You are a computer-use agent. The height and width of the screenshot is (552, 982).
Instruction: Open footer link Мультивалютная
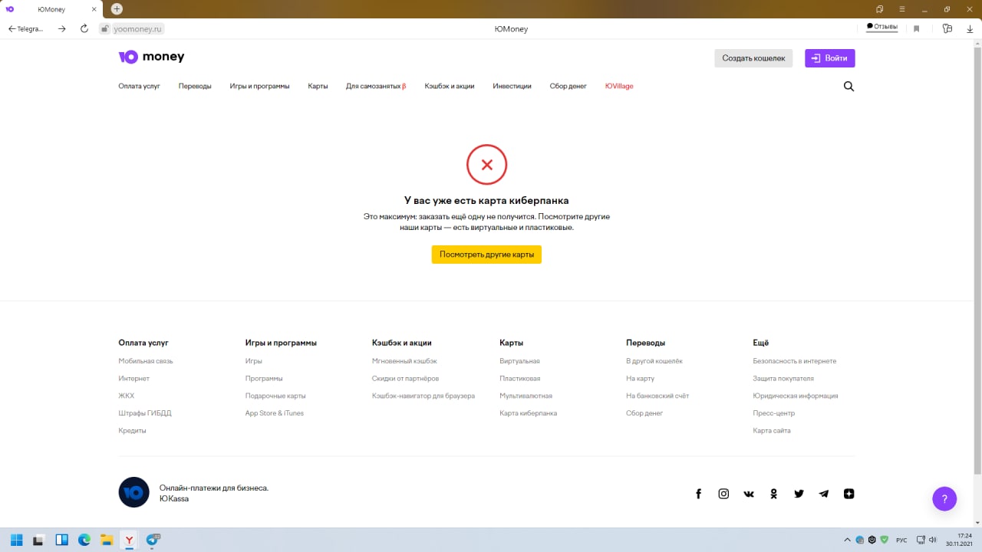526,396
